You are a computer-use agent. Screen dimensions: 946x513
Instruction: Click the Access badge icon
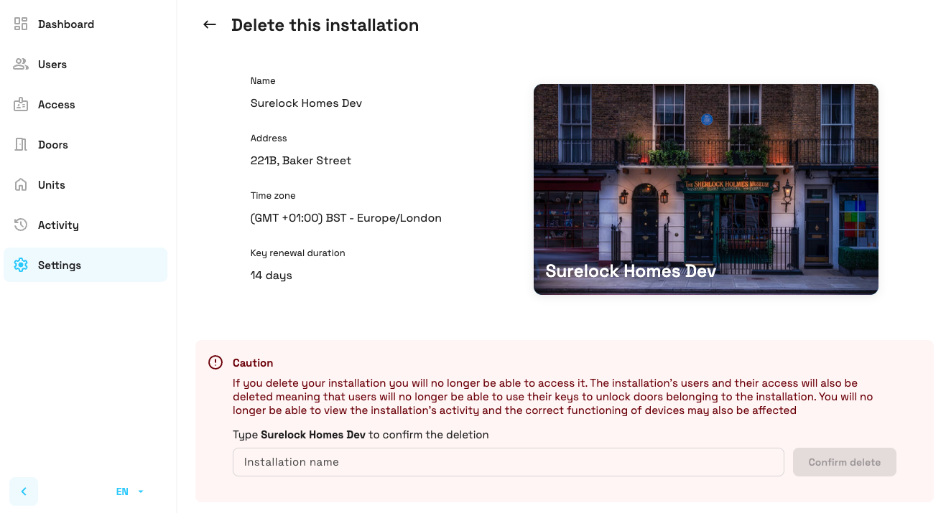coord(21,105)
